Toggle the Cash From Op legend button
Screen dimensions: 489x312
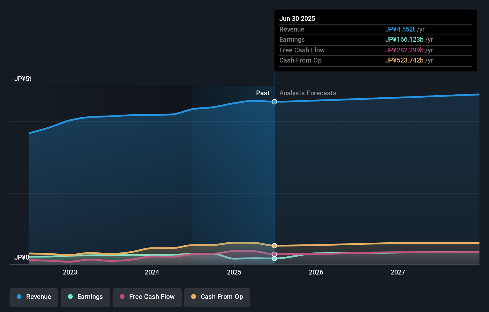coord(217,297)
